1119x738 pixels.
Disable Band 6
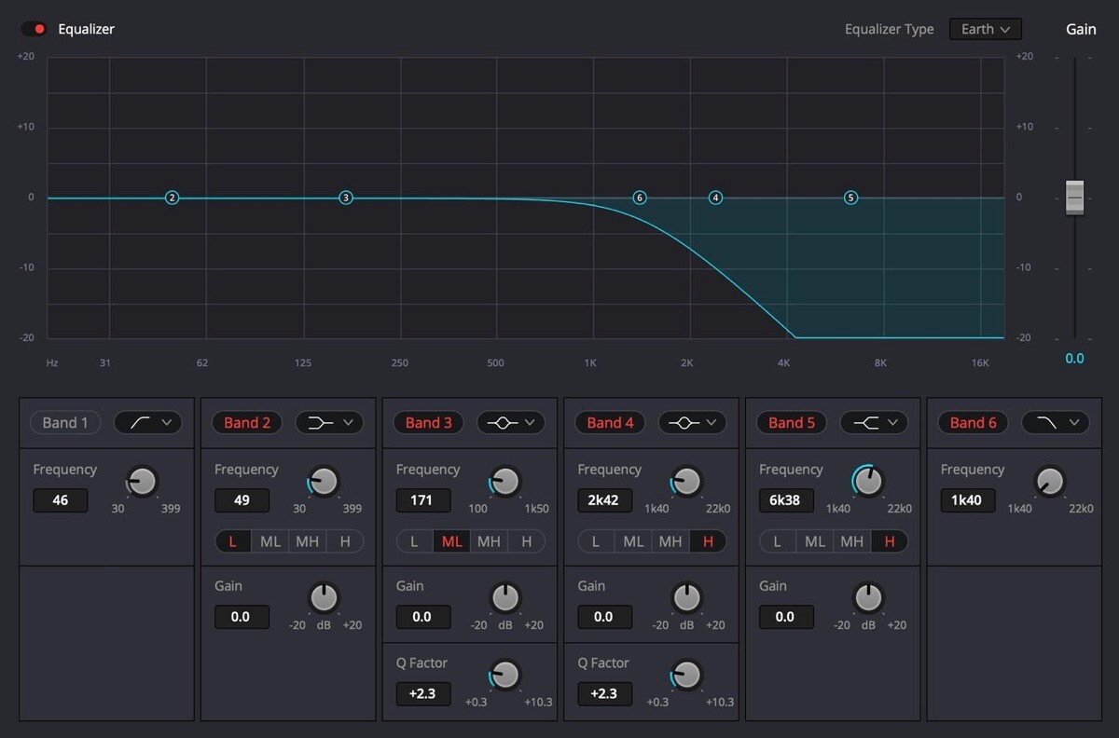(973, 423)
